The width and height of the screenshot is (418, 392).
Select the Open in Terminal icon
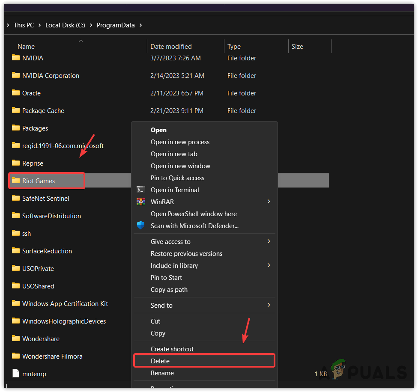[x=141, y=190]
